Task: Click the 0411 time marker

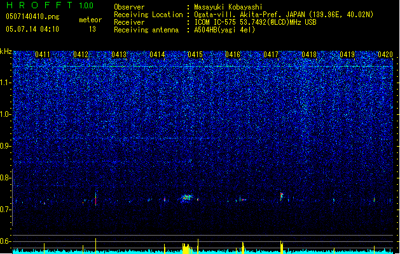Action: [x=43, y=55]
